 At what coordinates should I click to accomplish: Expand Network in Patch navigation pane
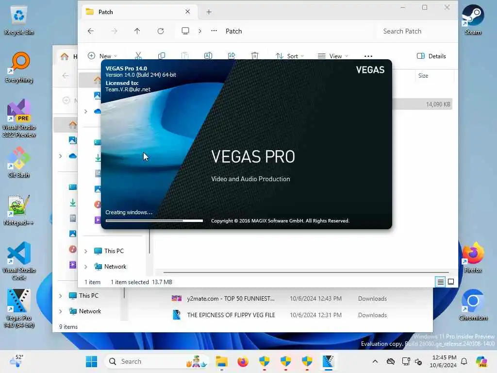85,267
